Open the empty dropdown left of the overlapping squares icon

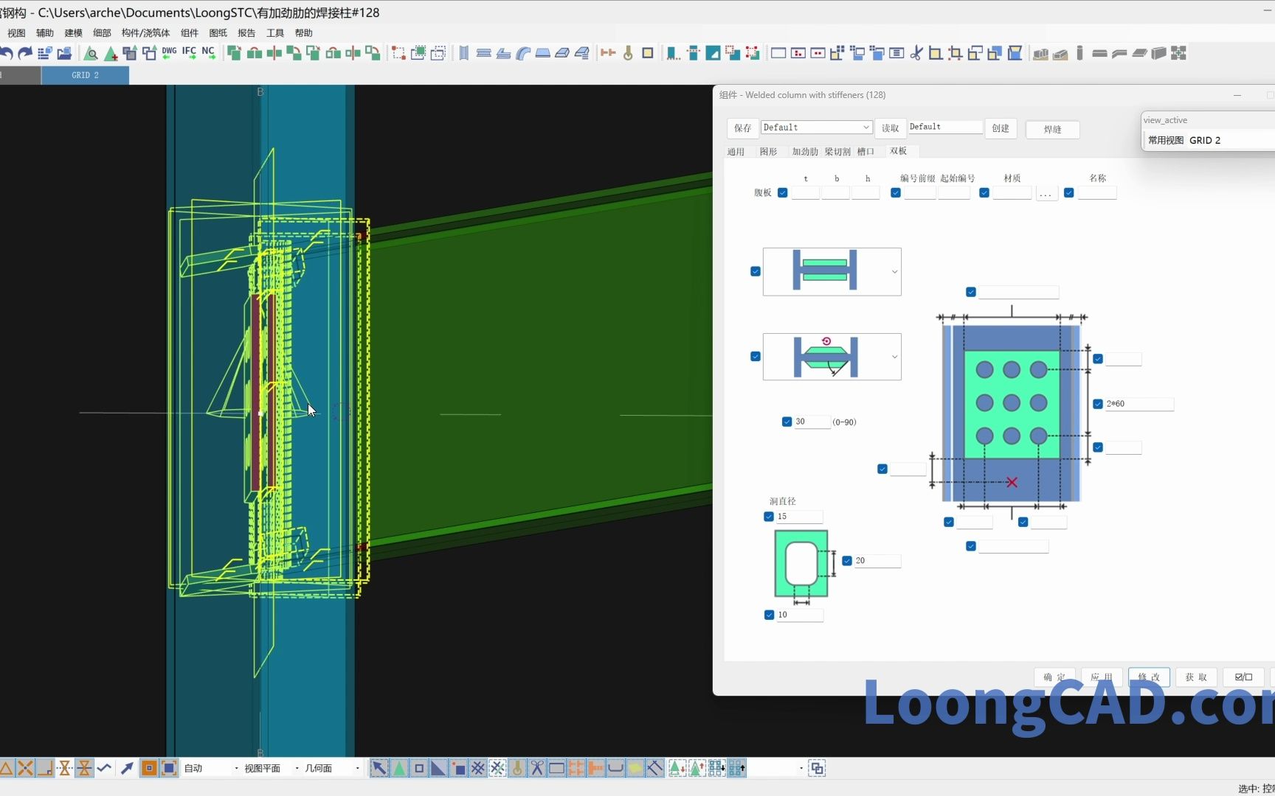point(776,768)
